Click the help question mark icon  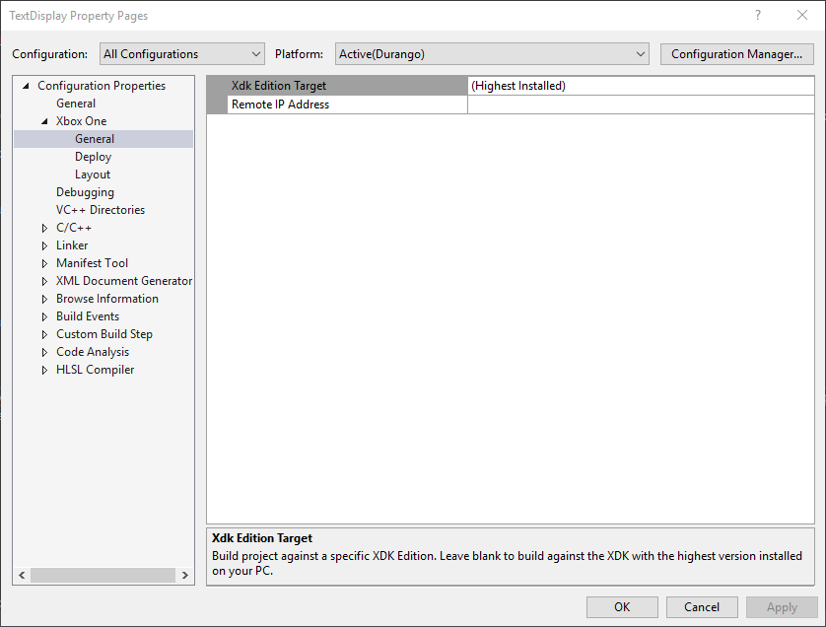click(x=758, y=15)
